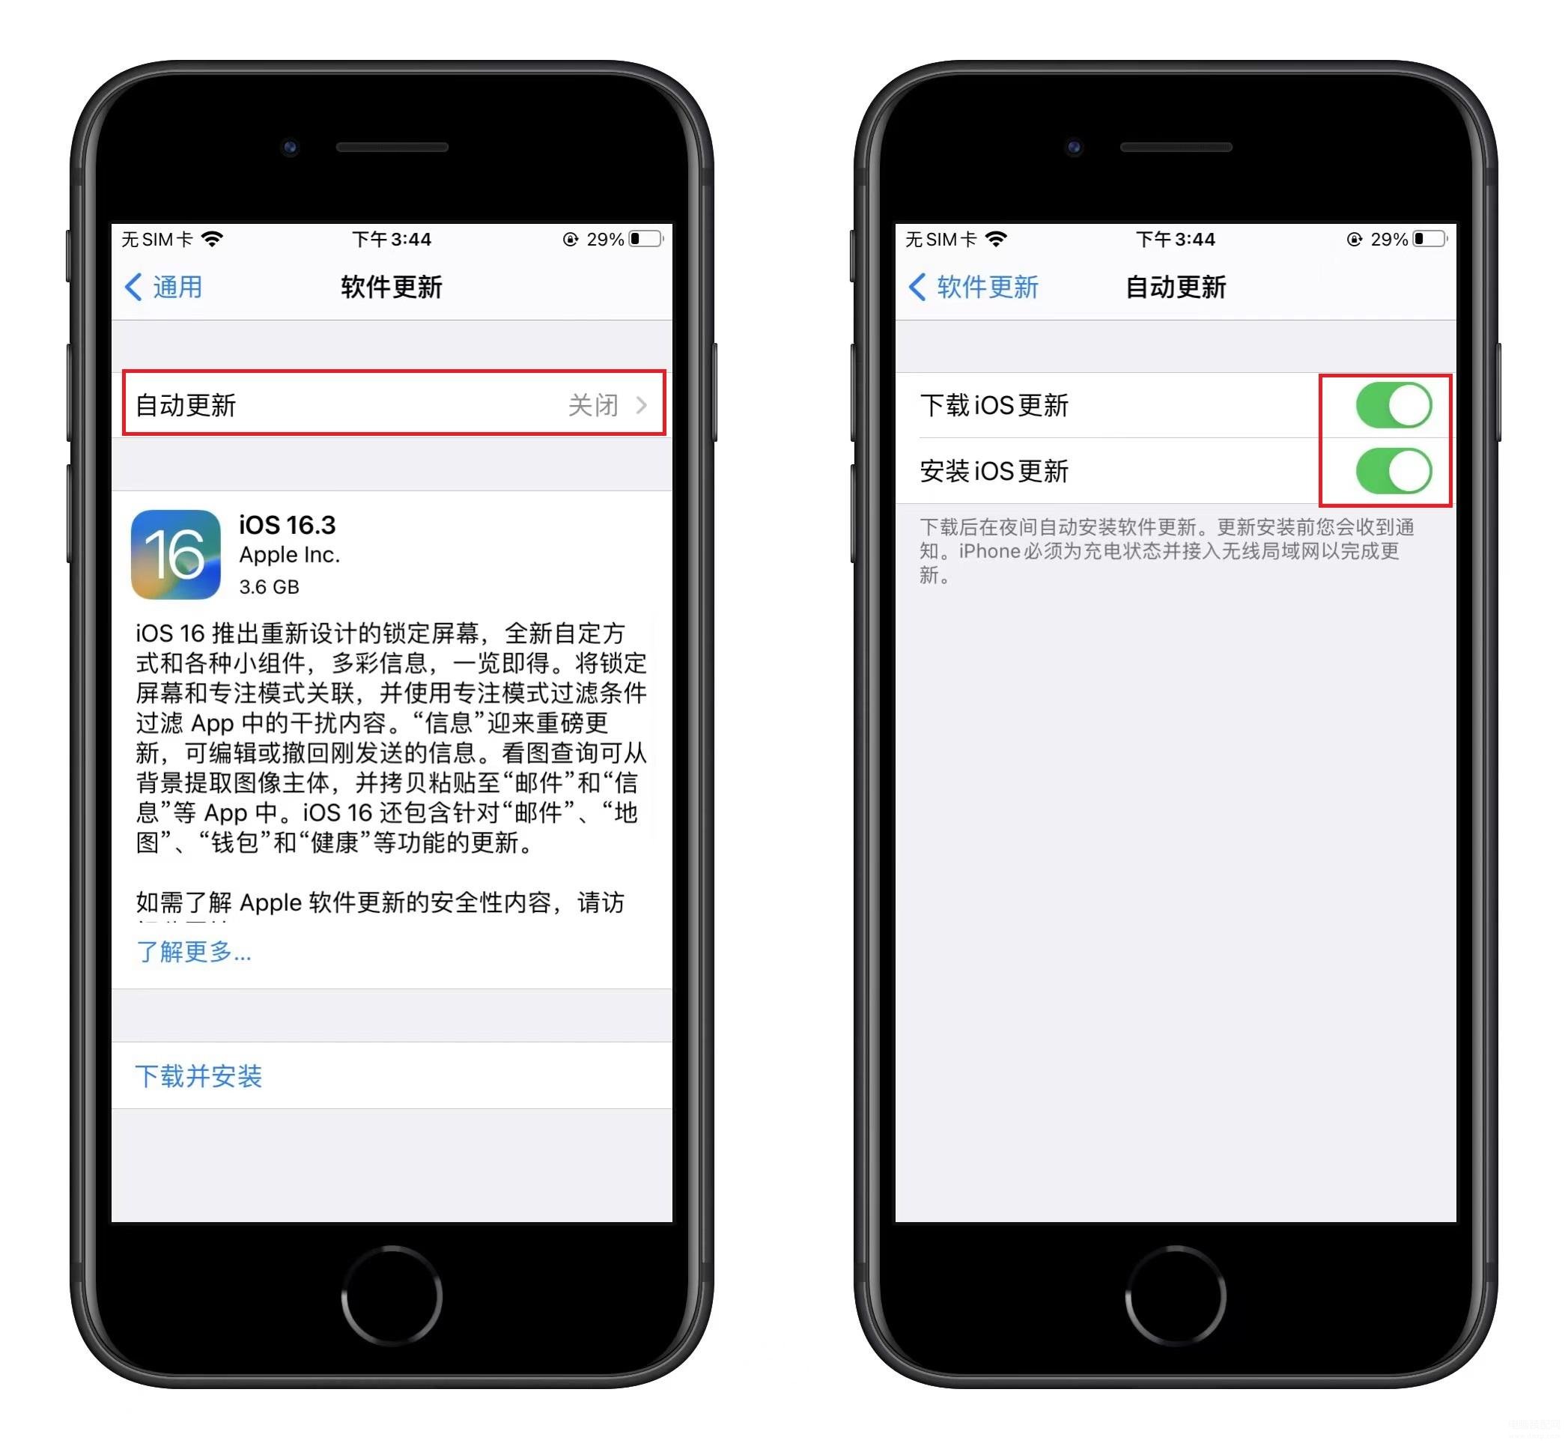The image size is (1568, 1446).
Task: Tap the Wi-Fi status icon in left phone
Action: pos(222,240)
